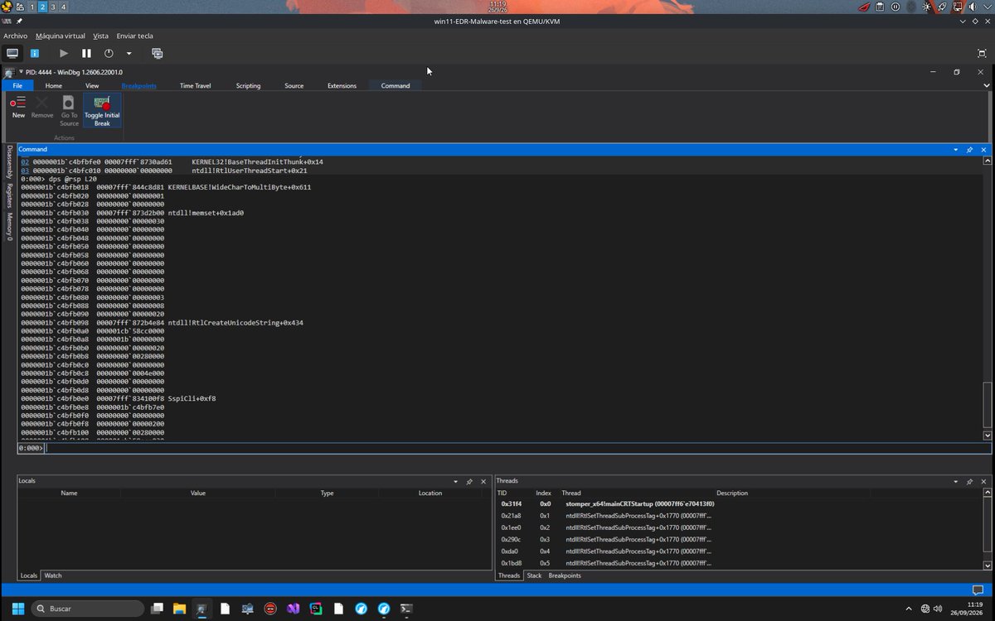
Task: Click the VM shutdown power icon
Action: [x=109, y=53]
